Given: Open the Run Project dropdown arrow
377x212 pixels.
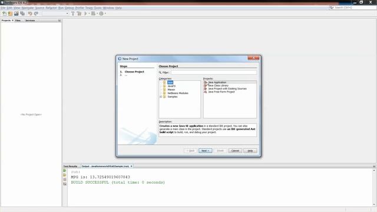Looking at the screenshot, I should point(89,14).
